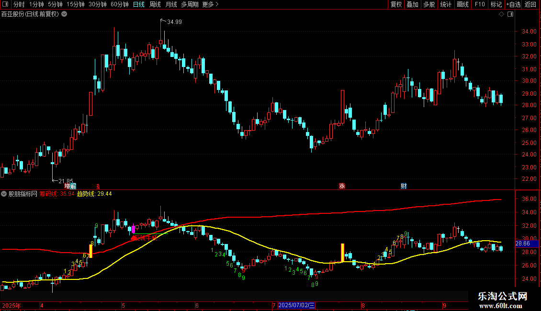Click the red $ dividend marker
The image size is (541, 311).
tap(98, 187)
